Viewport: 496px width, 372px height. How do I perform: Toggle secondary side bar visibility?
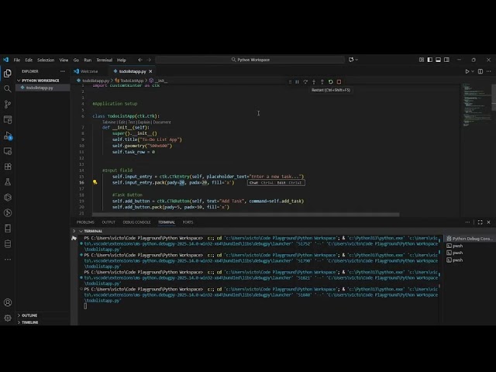click(x=446, y=60)
